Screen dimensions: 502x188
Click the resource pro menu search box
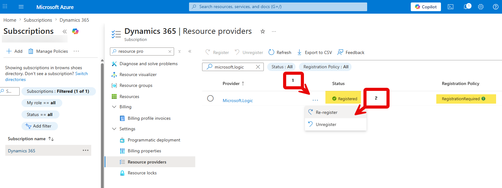click(x=142, y=51)
